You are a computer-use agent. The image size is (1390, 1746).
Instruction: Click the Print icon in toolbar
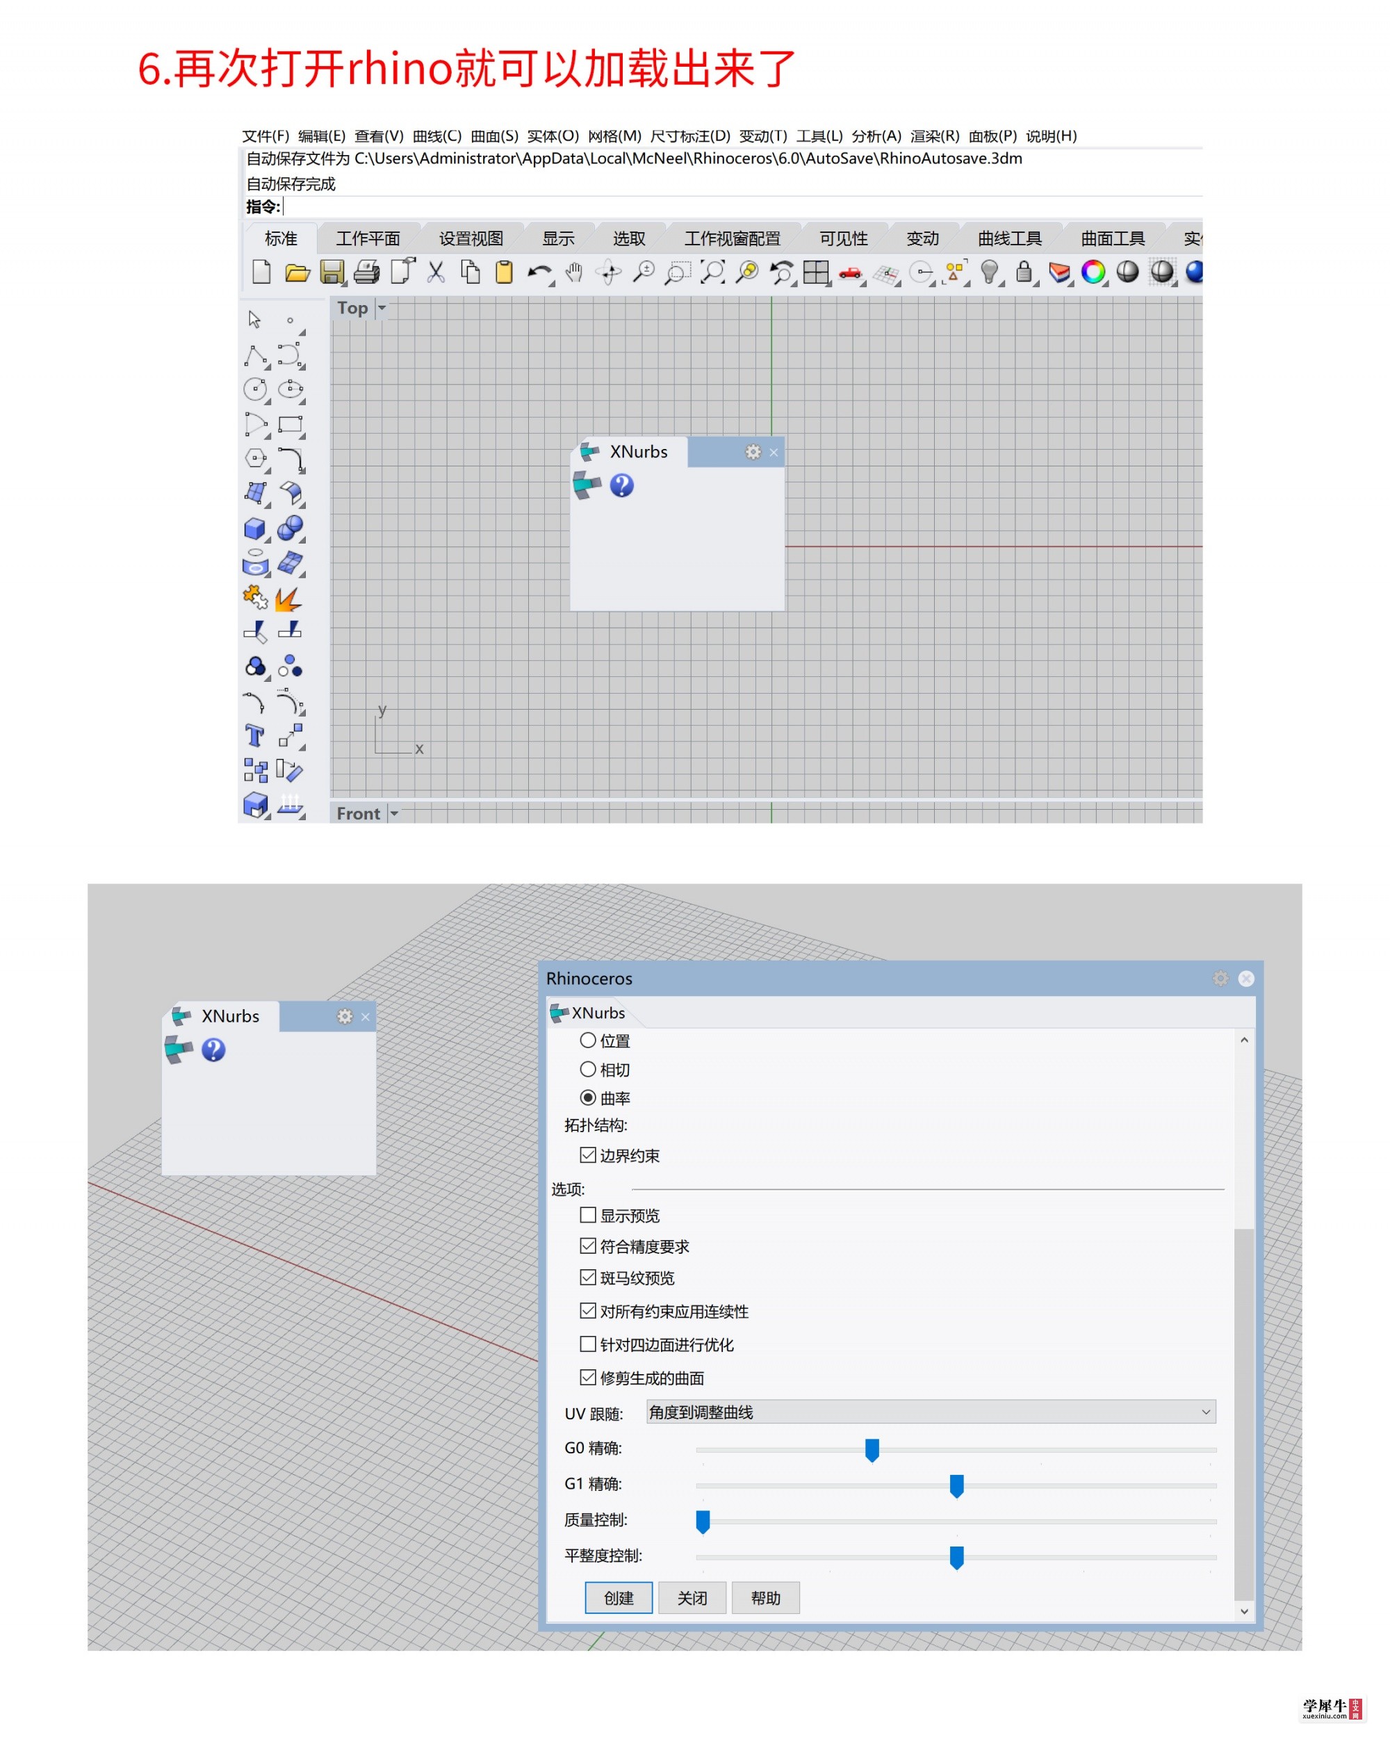pos(367,272)
